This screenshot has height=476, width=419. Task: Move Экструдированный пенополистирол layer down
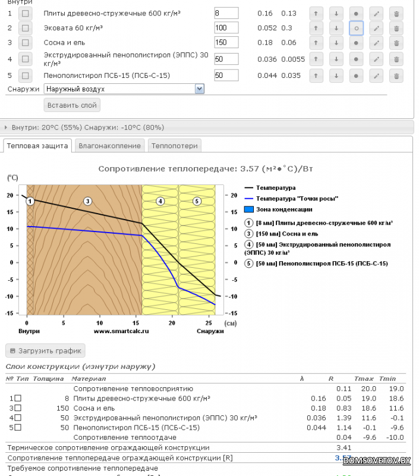click(336, 59)
